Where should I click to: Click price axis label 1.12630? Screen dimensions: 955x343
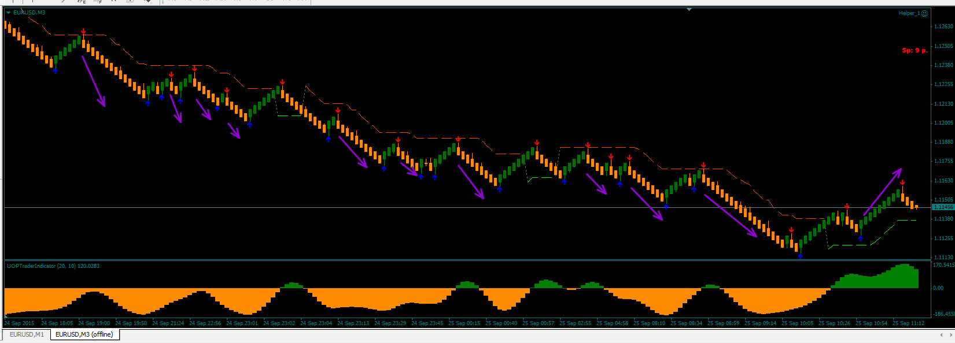tap(944, 27)
